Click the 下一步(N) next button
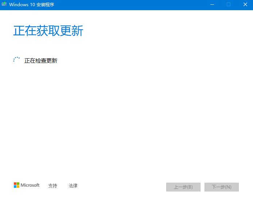This screenshot has height=198, width=253. pyautogui.click(x=222, y=187)
